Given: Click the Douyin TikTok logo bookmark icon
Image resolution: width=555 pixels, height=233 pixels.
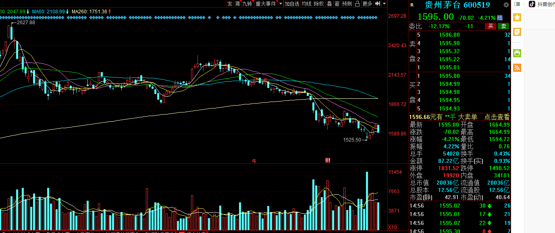Looking at the screenshot, I should (x=532, y=4).
